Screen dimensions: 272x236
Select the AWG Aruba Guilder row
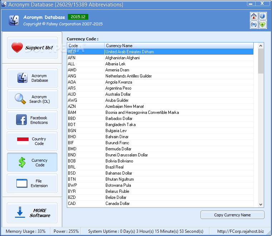point(160,100)
